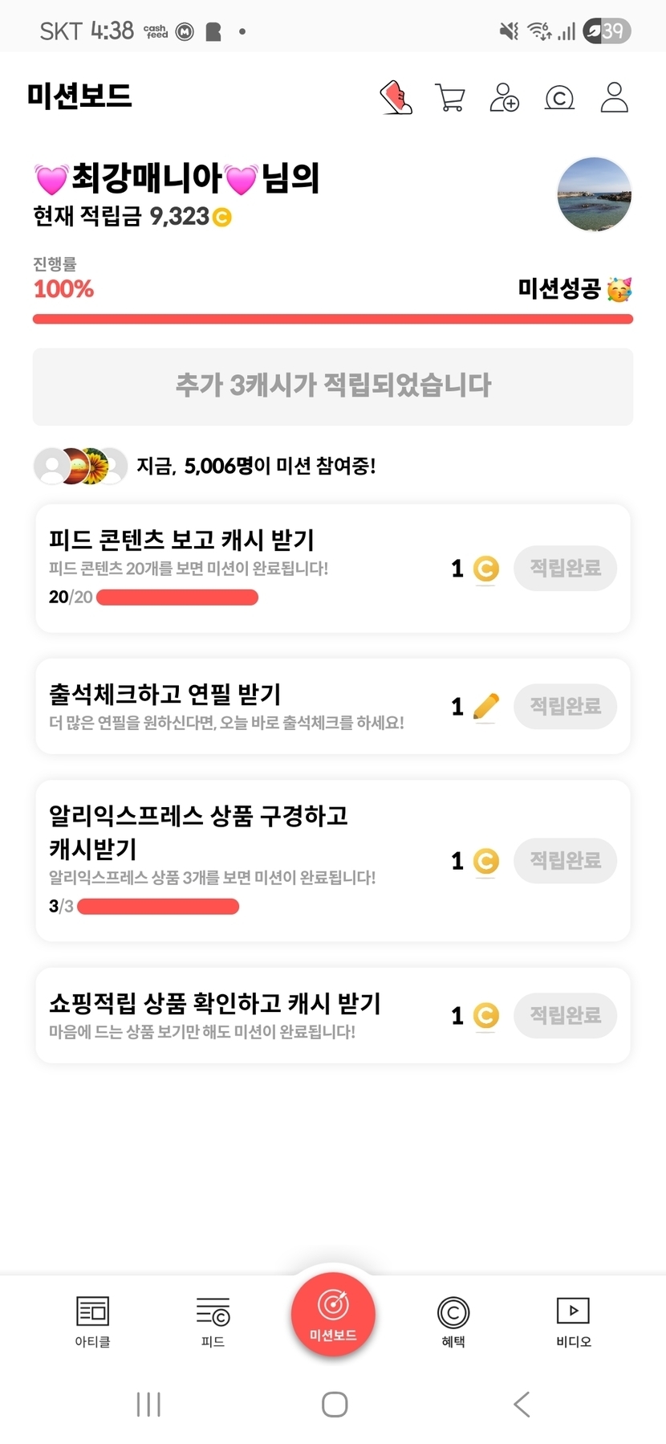Switch to the 피드 tab

213,1321
